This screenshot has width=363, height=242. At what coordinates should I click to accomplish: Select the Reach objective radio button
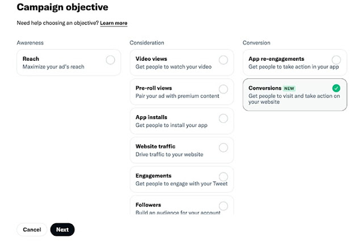[110, 60]
